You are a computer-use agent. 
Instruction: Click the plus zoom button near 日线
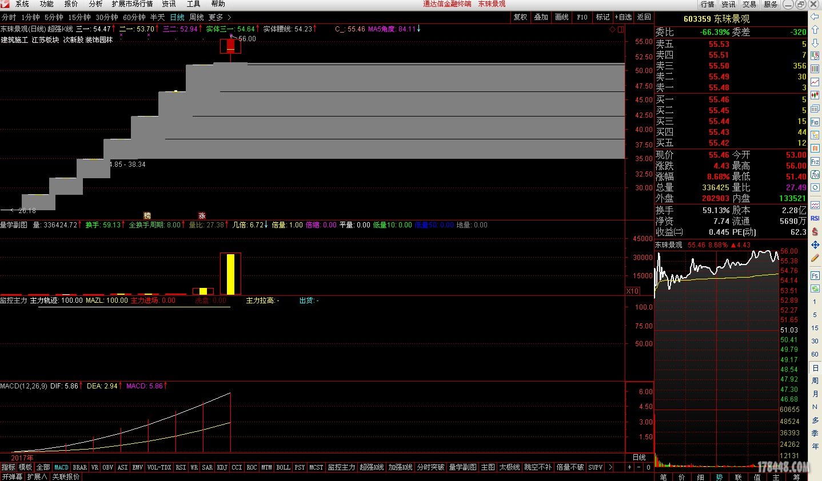point(630,467)
